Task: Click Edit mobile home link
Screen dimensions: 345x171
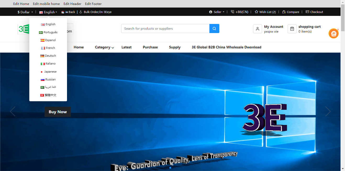Action: coord(46,4)
